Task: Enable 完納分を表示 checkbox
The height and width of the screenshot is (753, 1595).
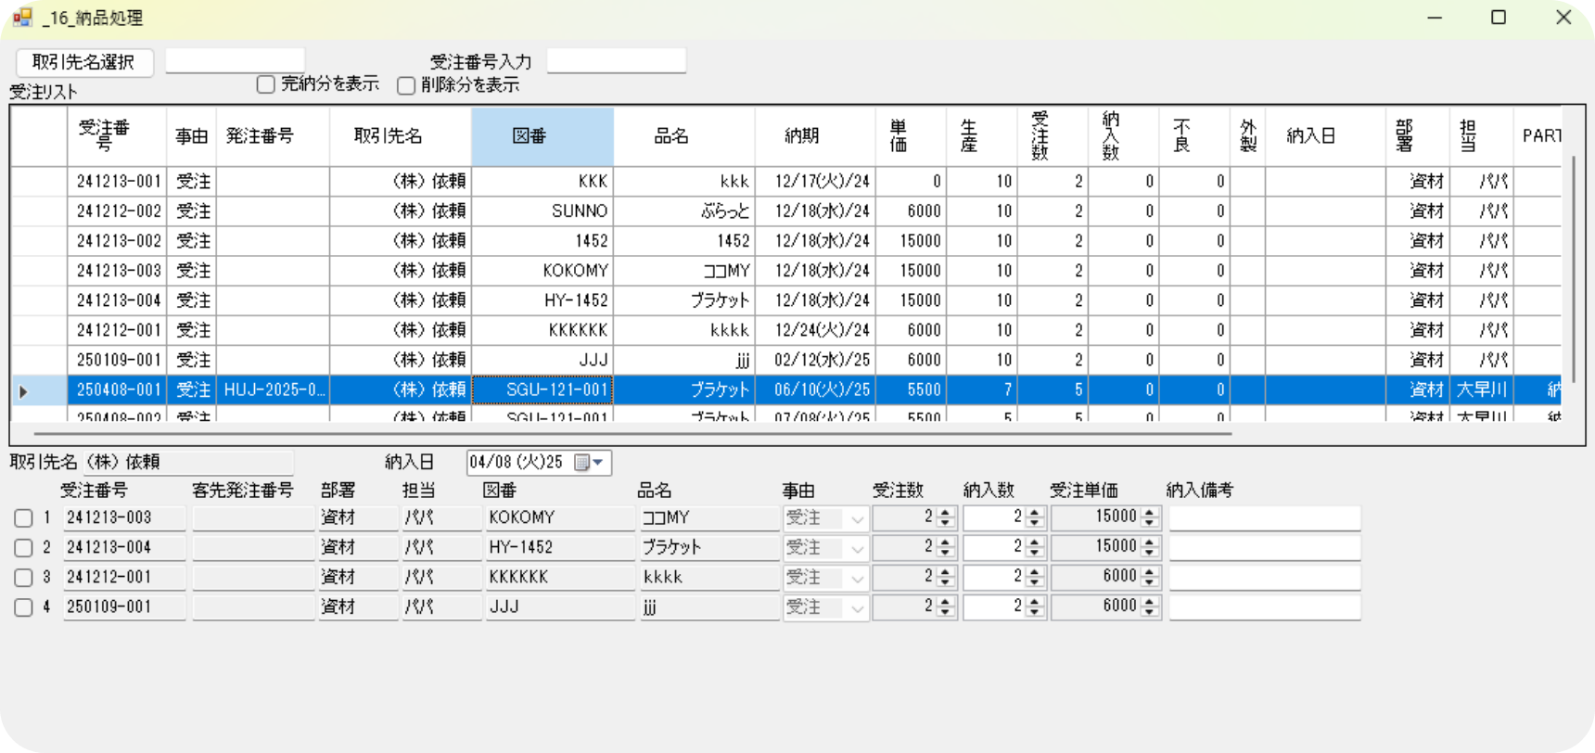Action: 266,85
